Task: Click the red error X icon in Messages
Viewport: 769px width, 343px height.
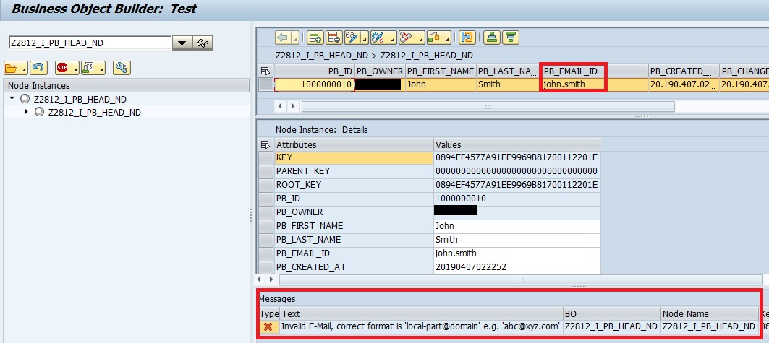Action: click(x=268, y=327)
